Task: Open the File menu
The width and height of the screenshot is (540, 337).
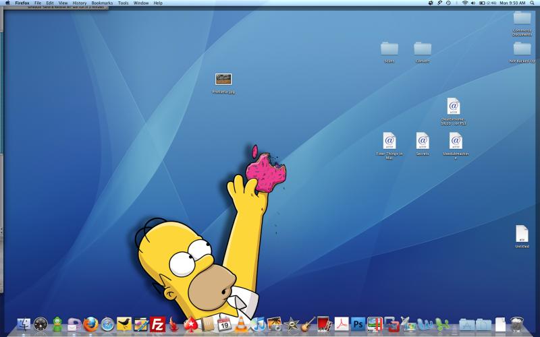Action: tap(38, 3)
